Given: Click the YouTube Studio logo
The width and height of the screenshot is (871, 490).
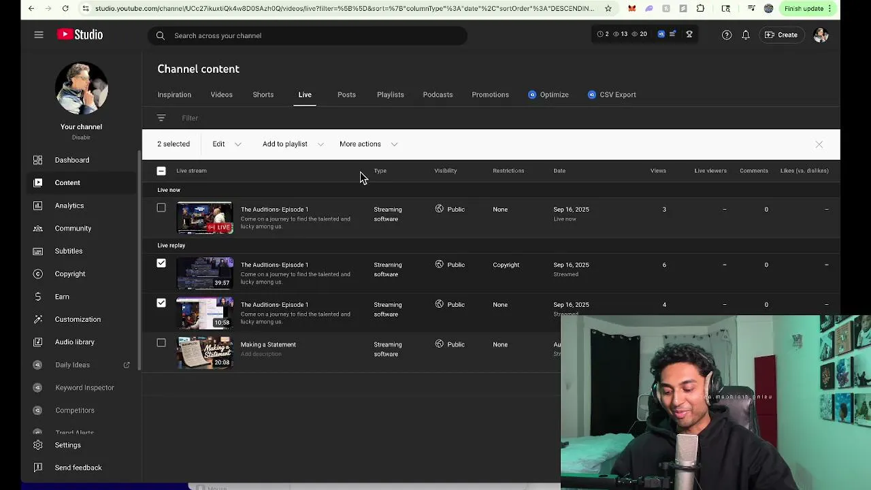Looking at the screenshot, I should (80, 35).
